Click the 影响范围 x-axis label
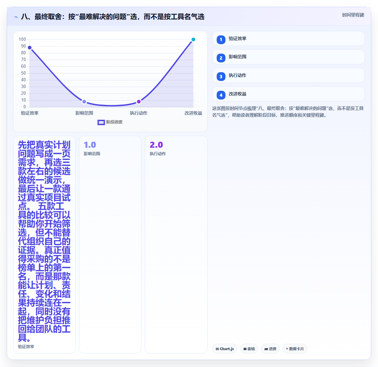Screen dimensions: 378x367 [x=84, y=113]
